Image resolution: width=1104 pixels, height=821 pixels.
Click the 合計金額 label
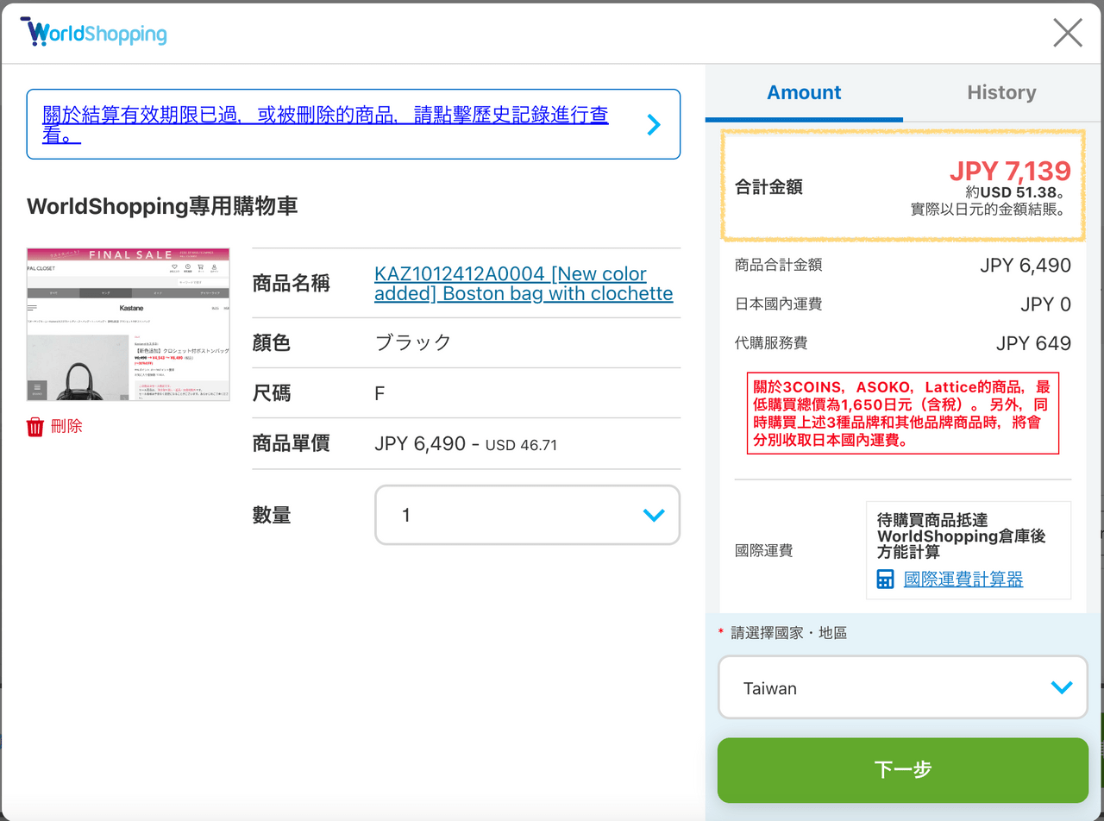pyautogui.click(x=768, y=186)
